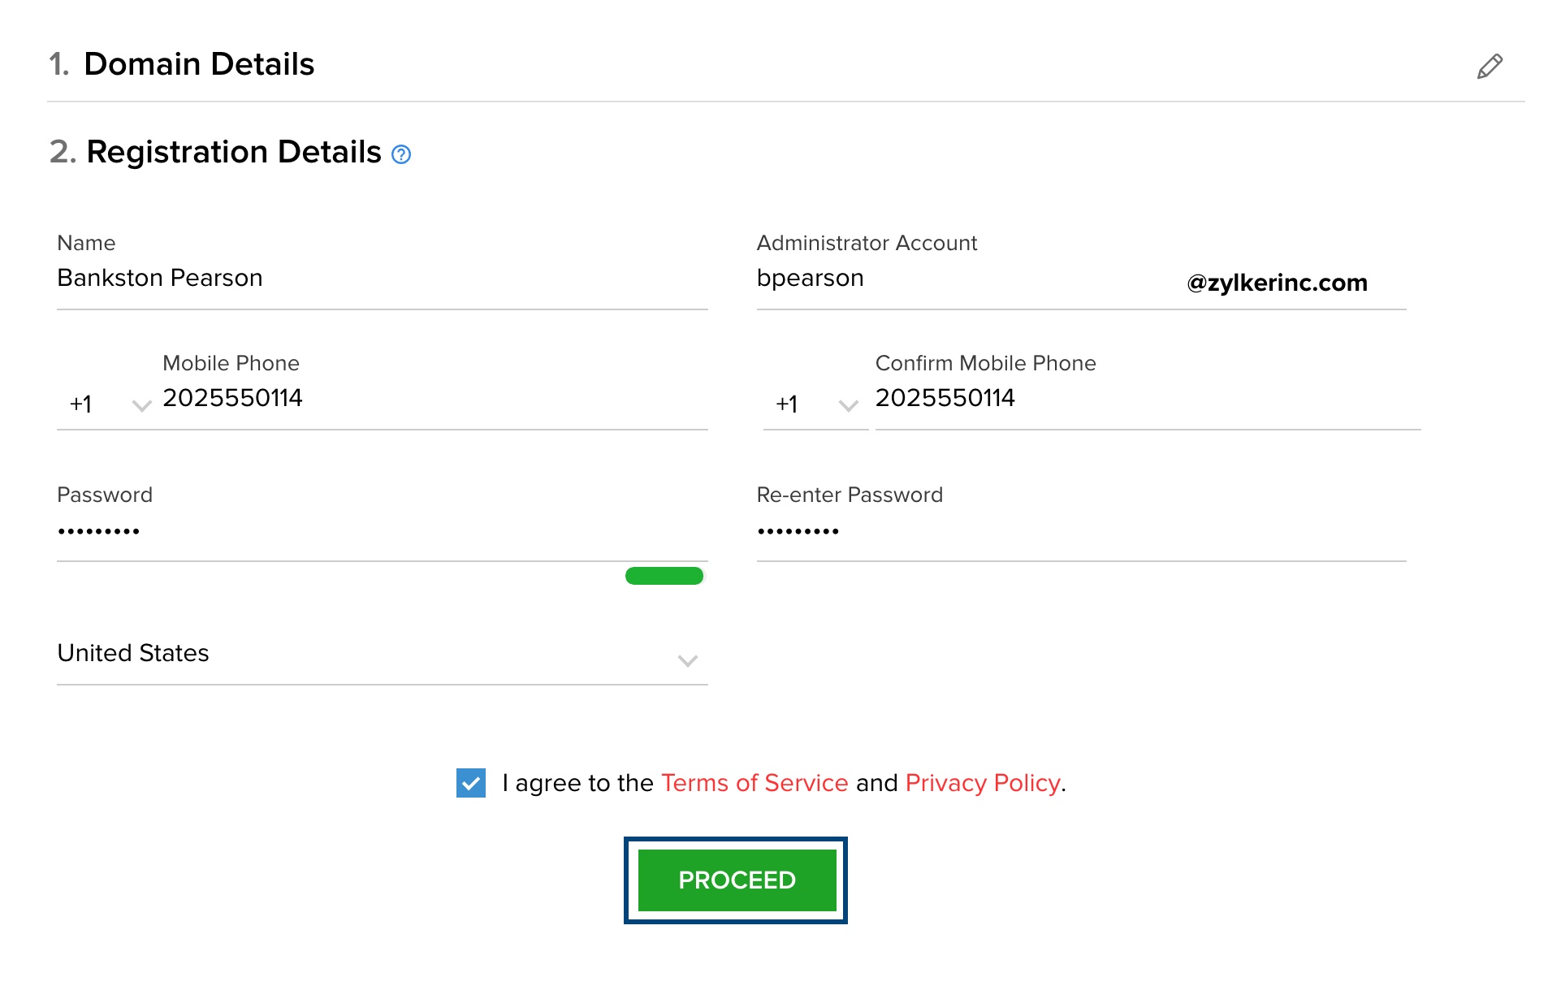
Task: Click the Name field with Bankston Pearson
Action: [382, 279]
